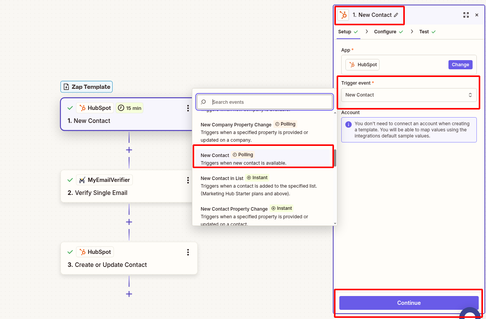Click the Continue button
The image size is (486, 319).
[408, 303]
